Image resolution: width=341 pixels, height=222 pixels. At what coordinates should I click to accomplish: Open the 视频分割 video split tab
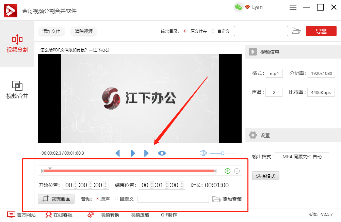(17, 44)
